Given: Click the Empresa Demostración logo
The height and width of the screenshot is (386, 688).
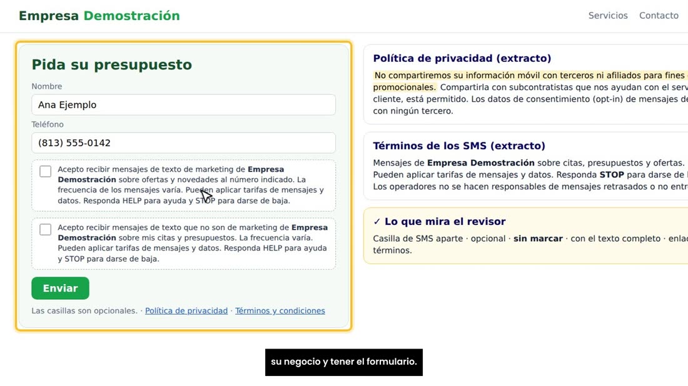Looking at the screenshot, I should point(99,16).
